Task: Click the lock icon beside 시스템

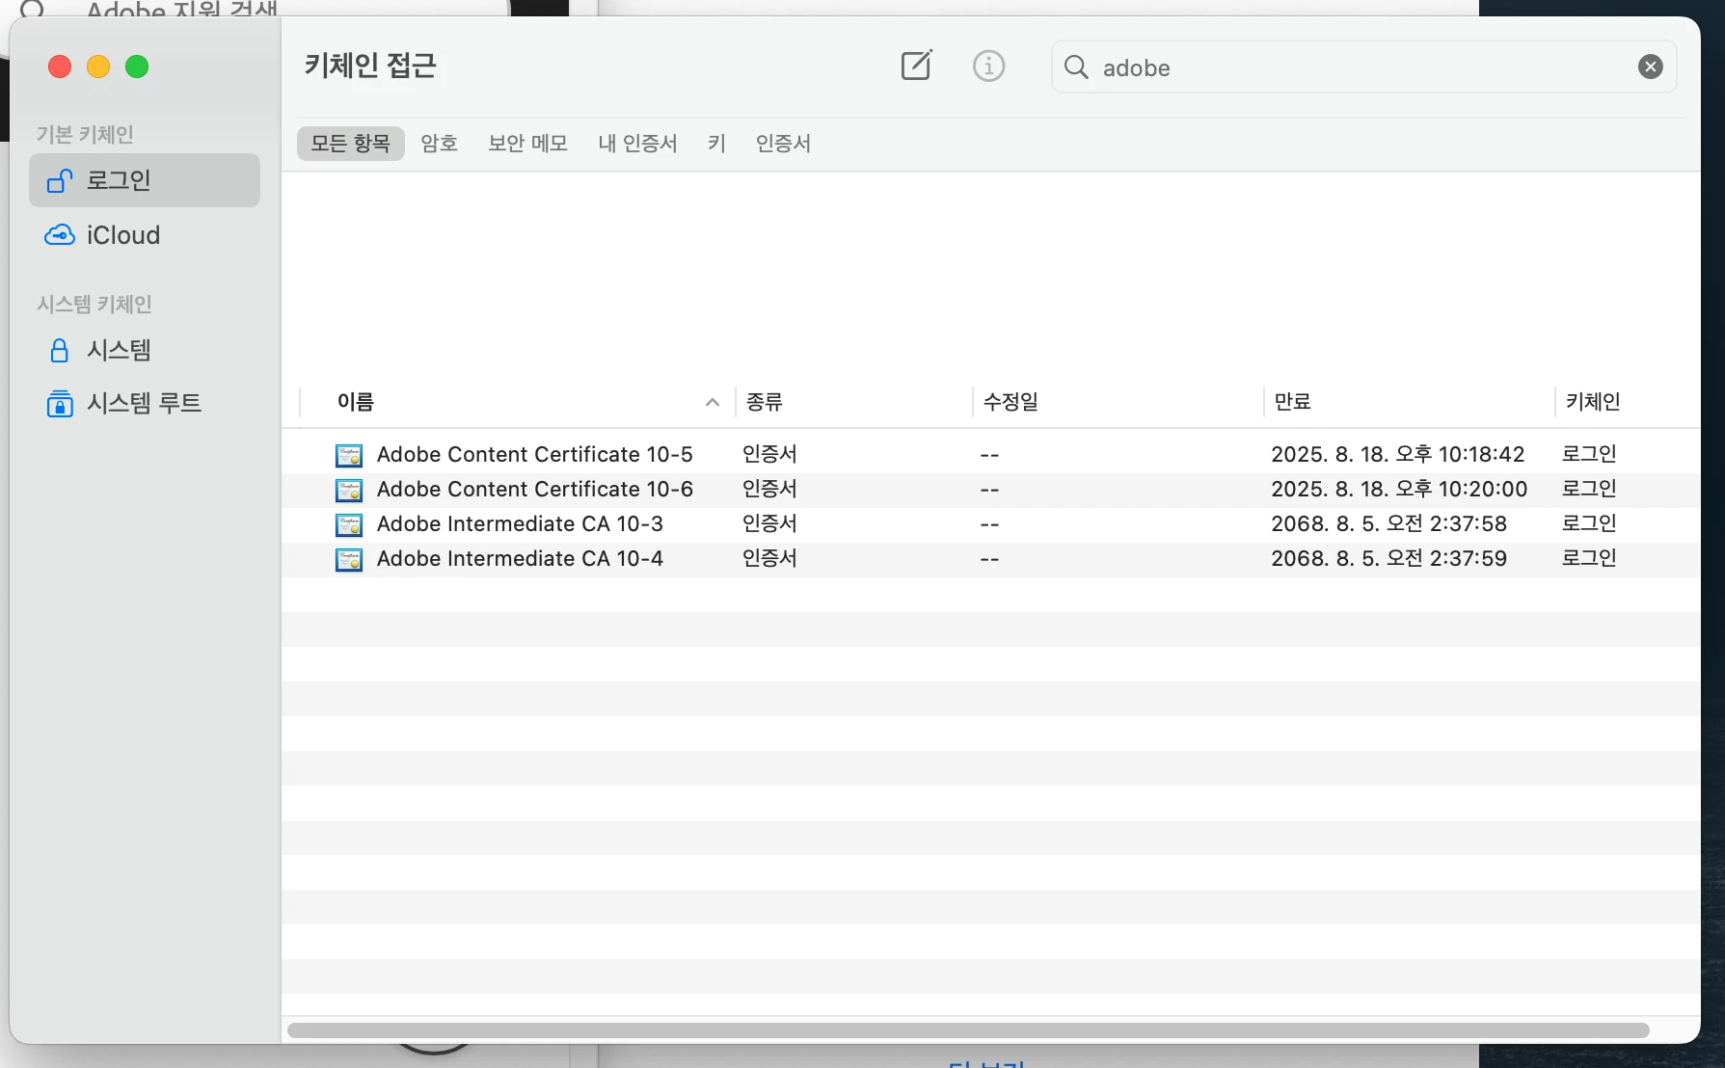Action: coord(60,350)
